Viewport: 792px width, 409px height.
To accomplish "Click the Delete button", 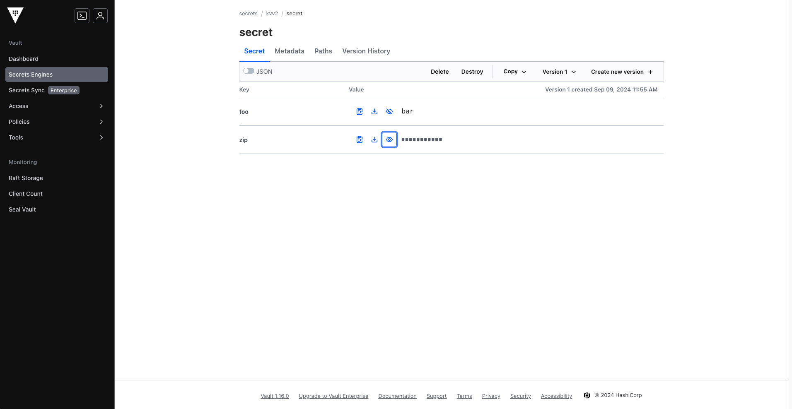I will point(439,72).
